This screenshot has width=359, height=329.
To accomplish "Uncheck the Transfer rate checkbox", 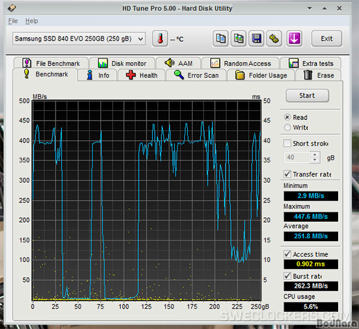I will pyautogui.click(x=288, y=174).
